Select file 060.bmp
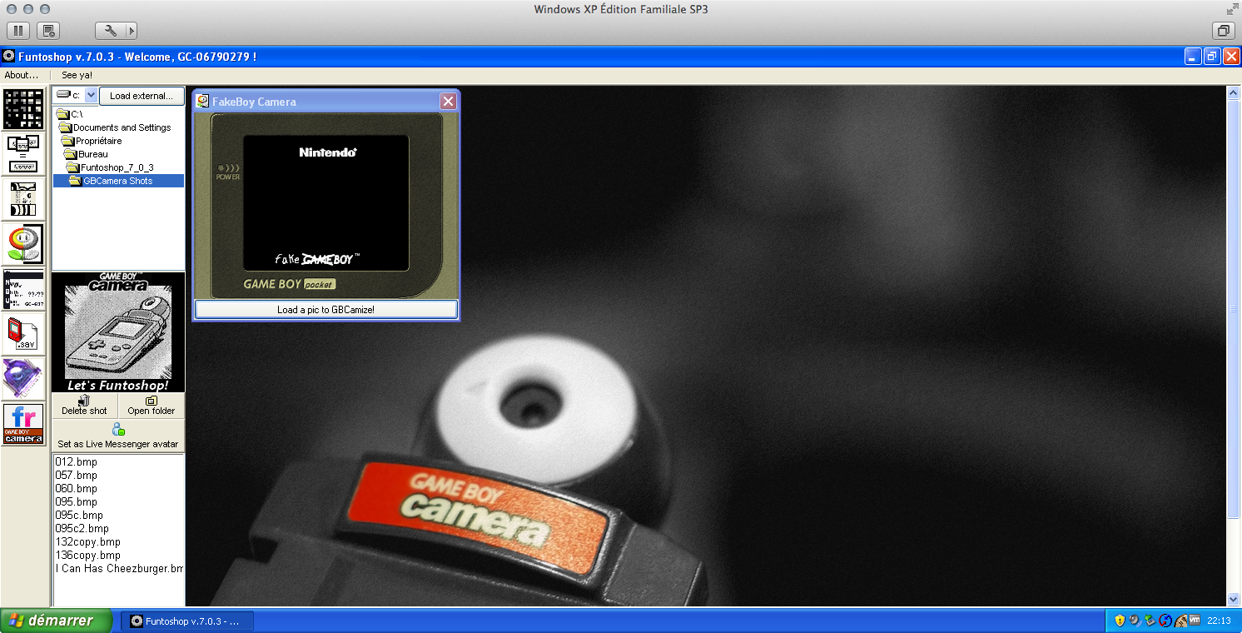The width and height of the screenshot is (1242, 633). point(76,488)
